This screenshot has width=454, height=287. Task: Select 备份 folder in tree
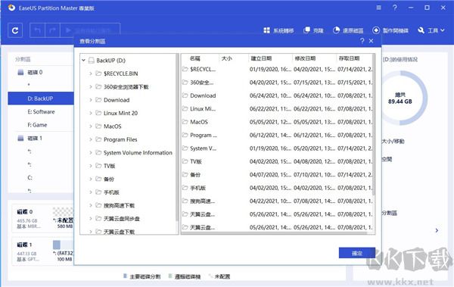click(108, 179)
